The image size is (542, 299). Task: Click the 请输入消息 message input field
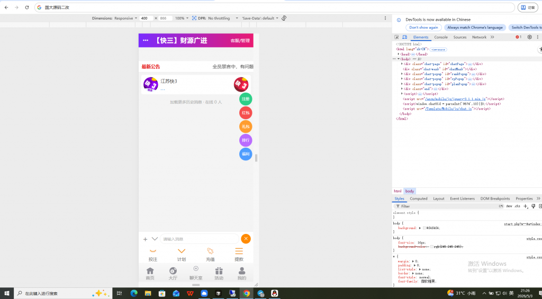[200, 239]
